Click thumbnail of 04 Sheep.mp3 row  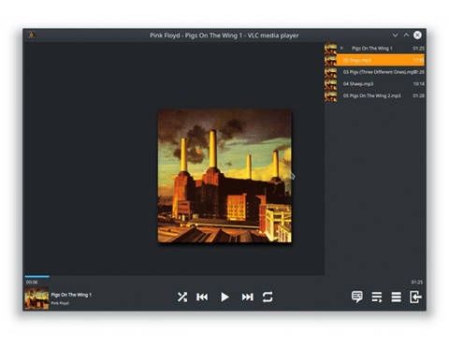tap(330, 83)
